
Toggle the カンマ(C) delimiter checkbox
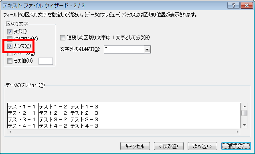click(10, 46)
